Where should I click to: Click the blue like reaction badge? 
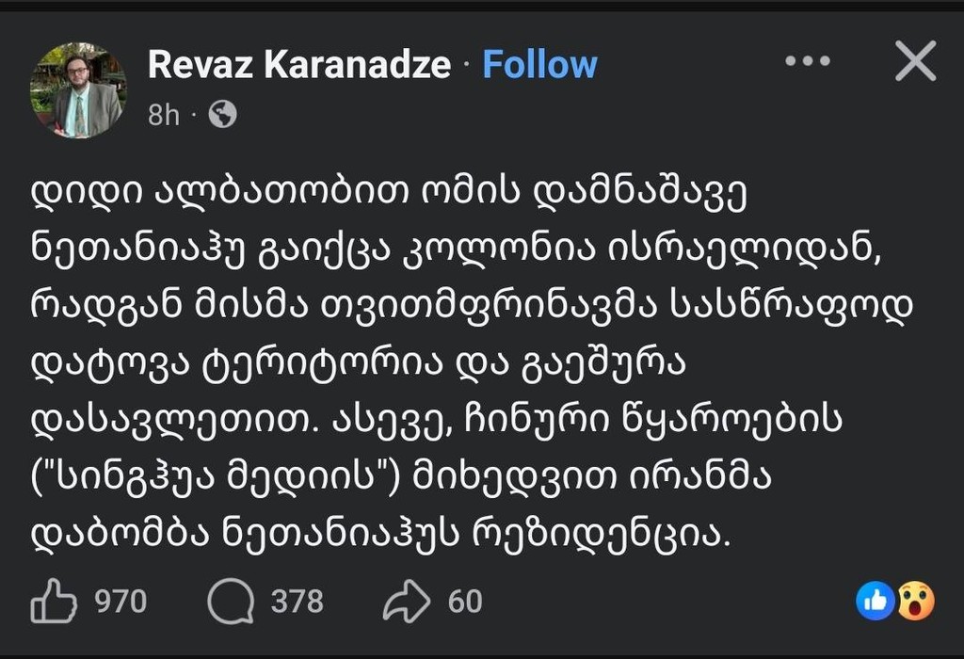tap(875, 601)
